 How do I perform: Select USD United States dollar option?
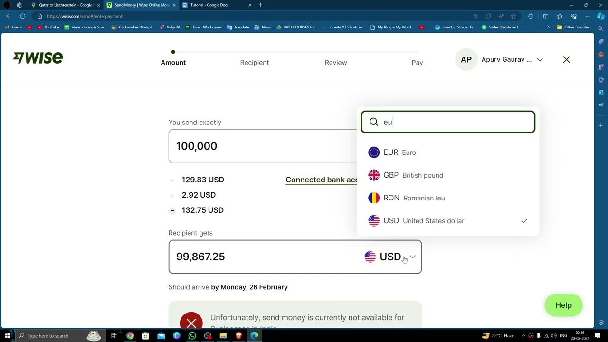pos(448,221)
